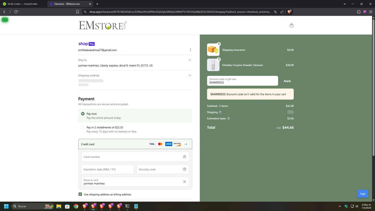
Task: Click the share icon in address bar
Action: pos(282,12)
